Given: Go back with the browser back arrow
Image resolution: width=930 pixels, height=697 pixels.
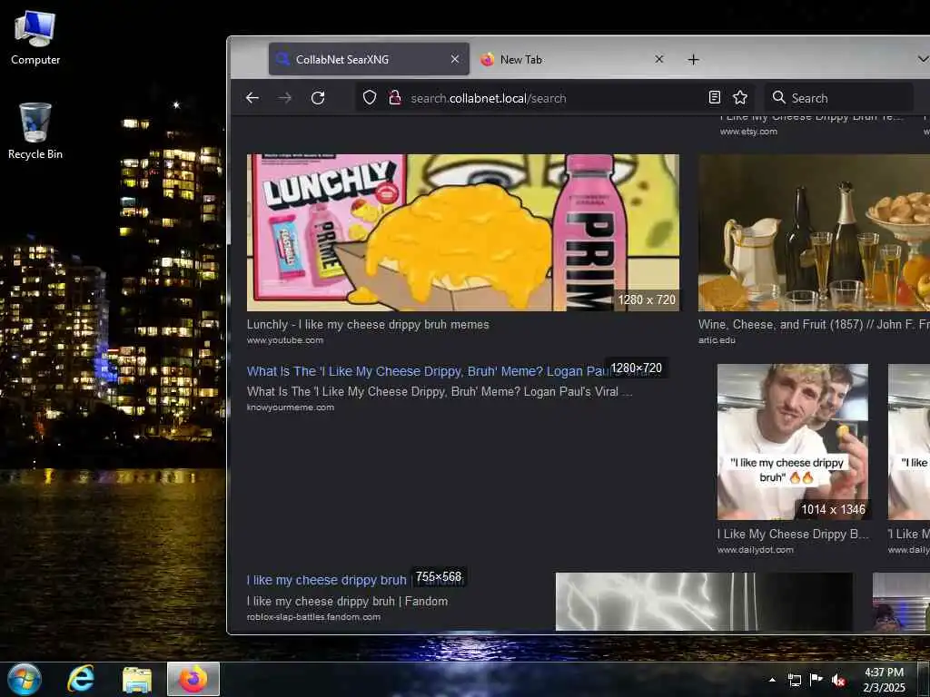Looking at the screenshot, I should pos(252,98).
